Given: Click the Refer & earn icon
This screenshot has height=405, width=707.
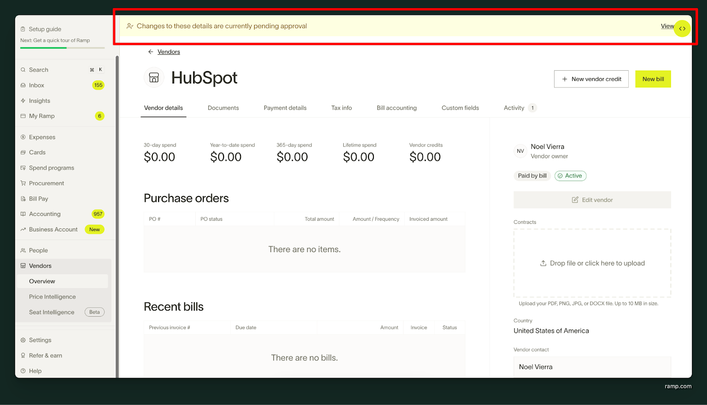Looking at the screenshot, I should point(23,356).
